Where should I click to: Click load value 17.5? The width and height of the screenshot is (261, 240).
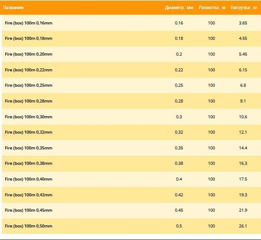click(243, 179)
